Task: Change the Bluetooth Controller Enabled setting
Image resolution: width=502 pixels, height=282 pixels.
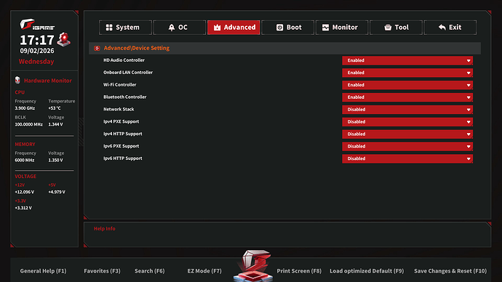Action: [x=407, y=97]
